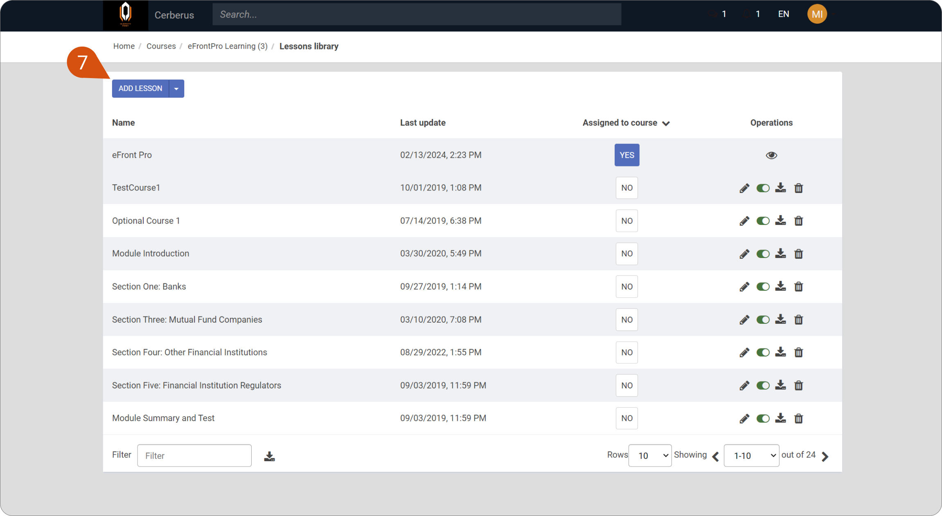This screenshot has height=516, width=942.
Task: Edit Section Five: Financial Institution Regulators
Action: click(744, 386)
